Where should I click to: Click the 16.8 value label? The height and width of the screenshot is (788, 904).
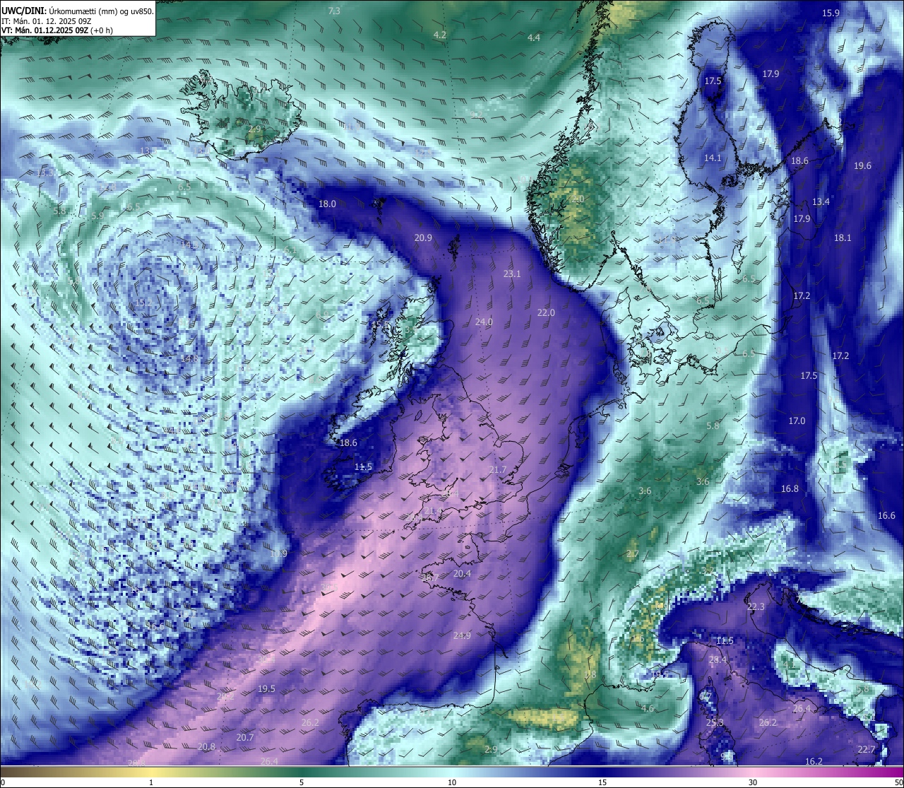[x=790, y=488]
